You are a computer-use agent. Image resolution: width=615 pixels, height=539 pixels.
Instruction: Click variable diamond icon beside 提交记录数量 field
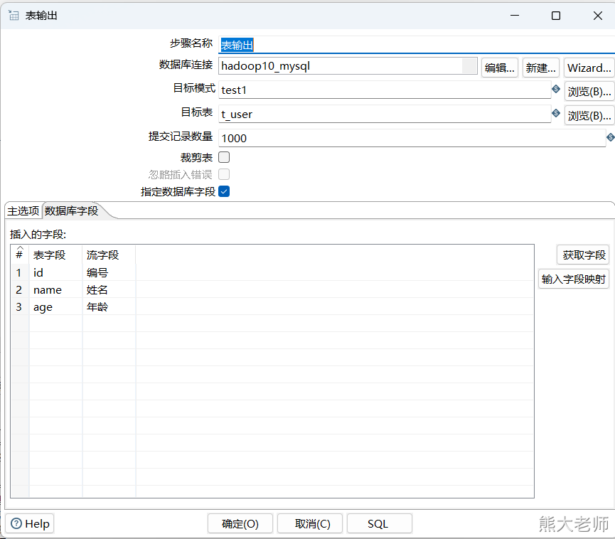[x=610, y=137]
